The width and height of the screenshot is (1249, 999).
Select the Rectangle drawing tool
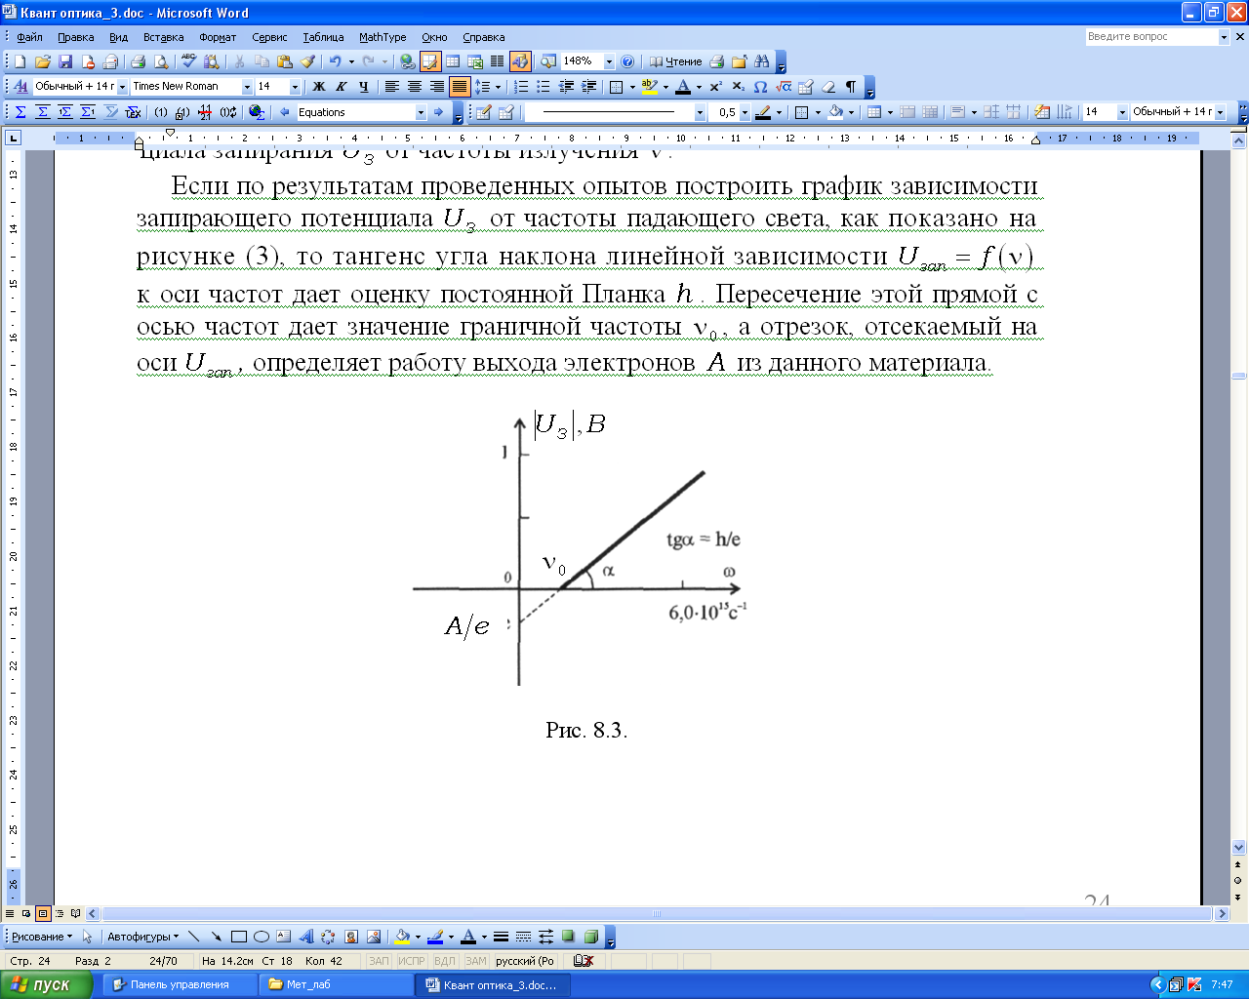[239, 937]
